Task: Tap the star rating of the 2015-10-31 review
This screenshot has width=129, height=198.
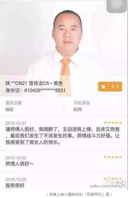Action: pyautogui.click(x=113, y=122)
